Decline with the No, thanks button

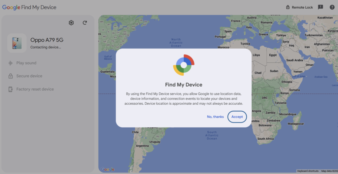pos(215,117)
